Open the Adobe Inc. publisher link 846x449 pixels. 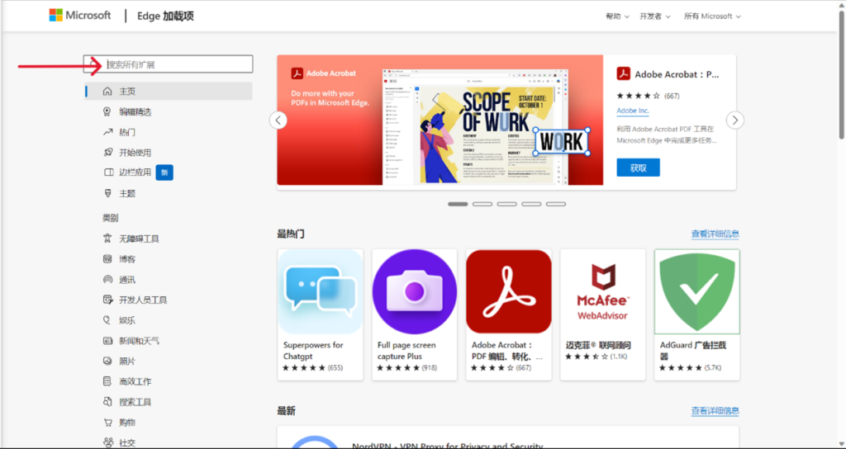click(633, 111)
